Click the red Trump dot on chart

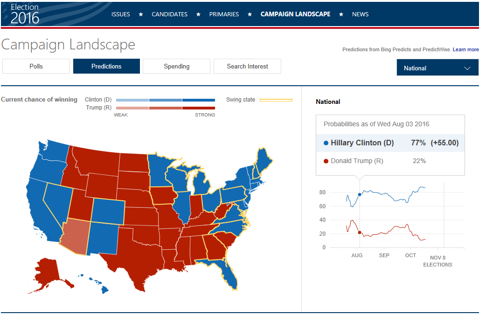(x=359, y=232)
